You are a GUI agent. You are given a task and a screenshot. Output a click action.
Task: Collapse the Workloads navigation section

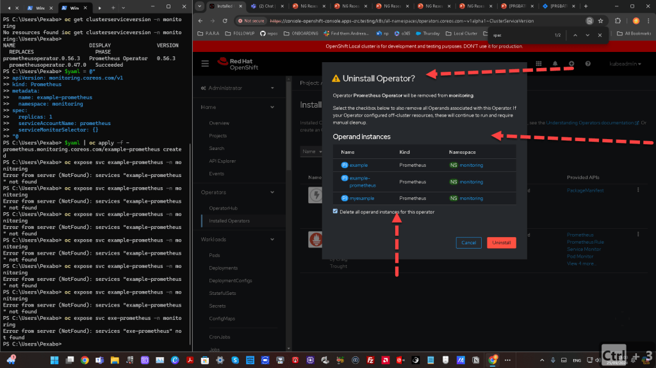click(238, 240)
